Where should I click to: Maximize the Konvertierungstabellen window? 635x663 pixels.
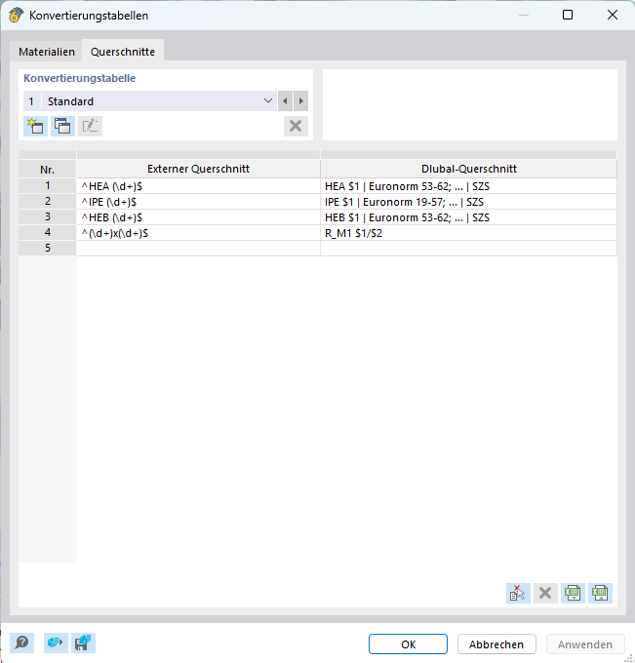pyautogui.click(x=568, y=16)
